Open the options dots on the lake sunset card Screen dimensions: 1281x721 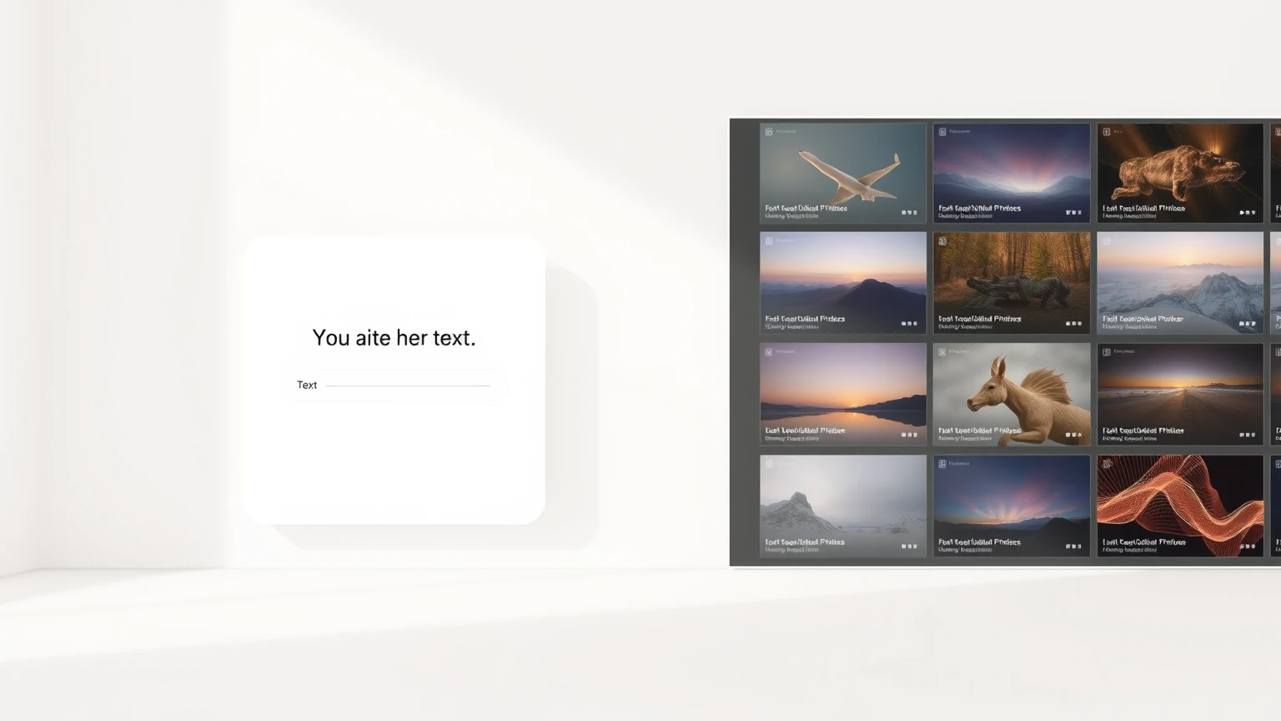point(909,435)
